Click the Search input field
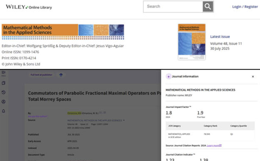This screenshot has width=260, height=161. click(x=173, y=7)
